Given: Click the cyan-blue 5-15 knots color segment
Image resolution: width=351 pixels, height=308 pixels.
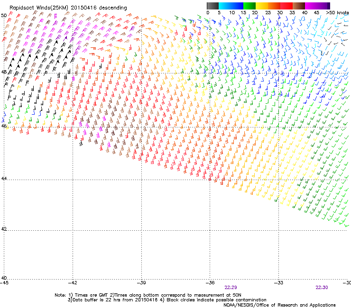Looking at the screenshot, I should tap(231, 6).
